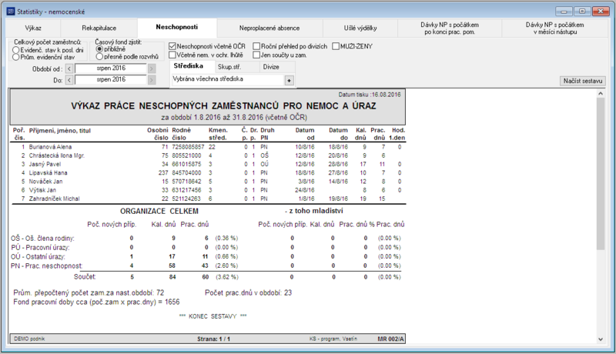Click the ORGANIZACE CELKEM heading
The height and width of the screenshot is (354, 616).
tap(159, 211)
